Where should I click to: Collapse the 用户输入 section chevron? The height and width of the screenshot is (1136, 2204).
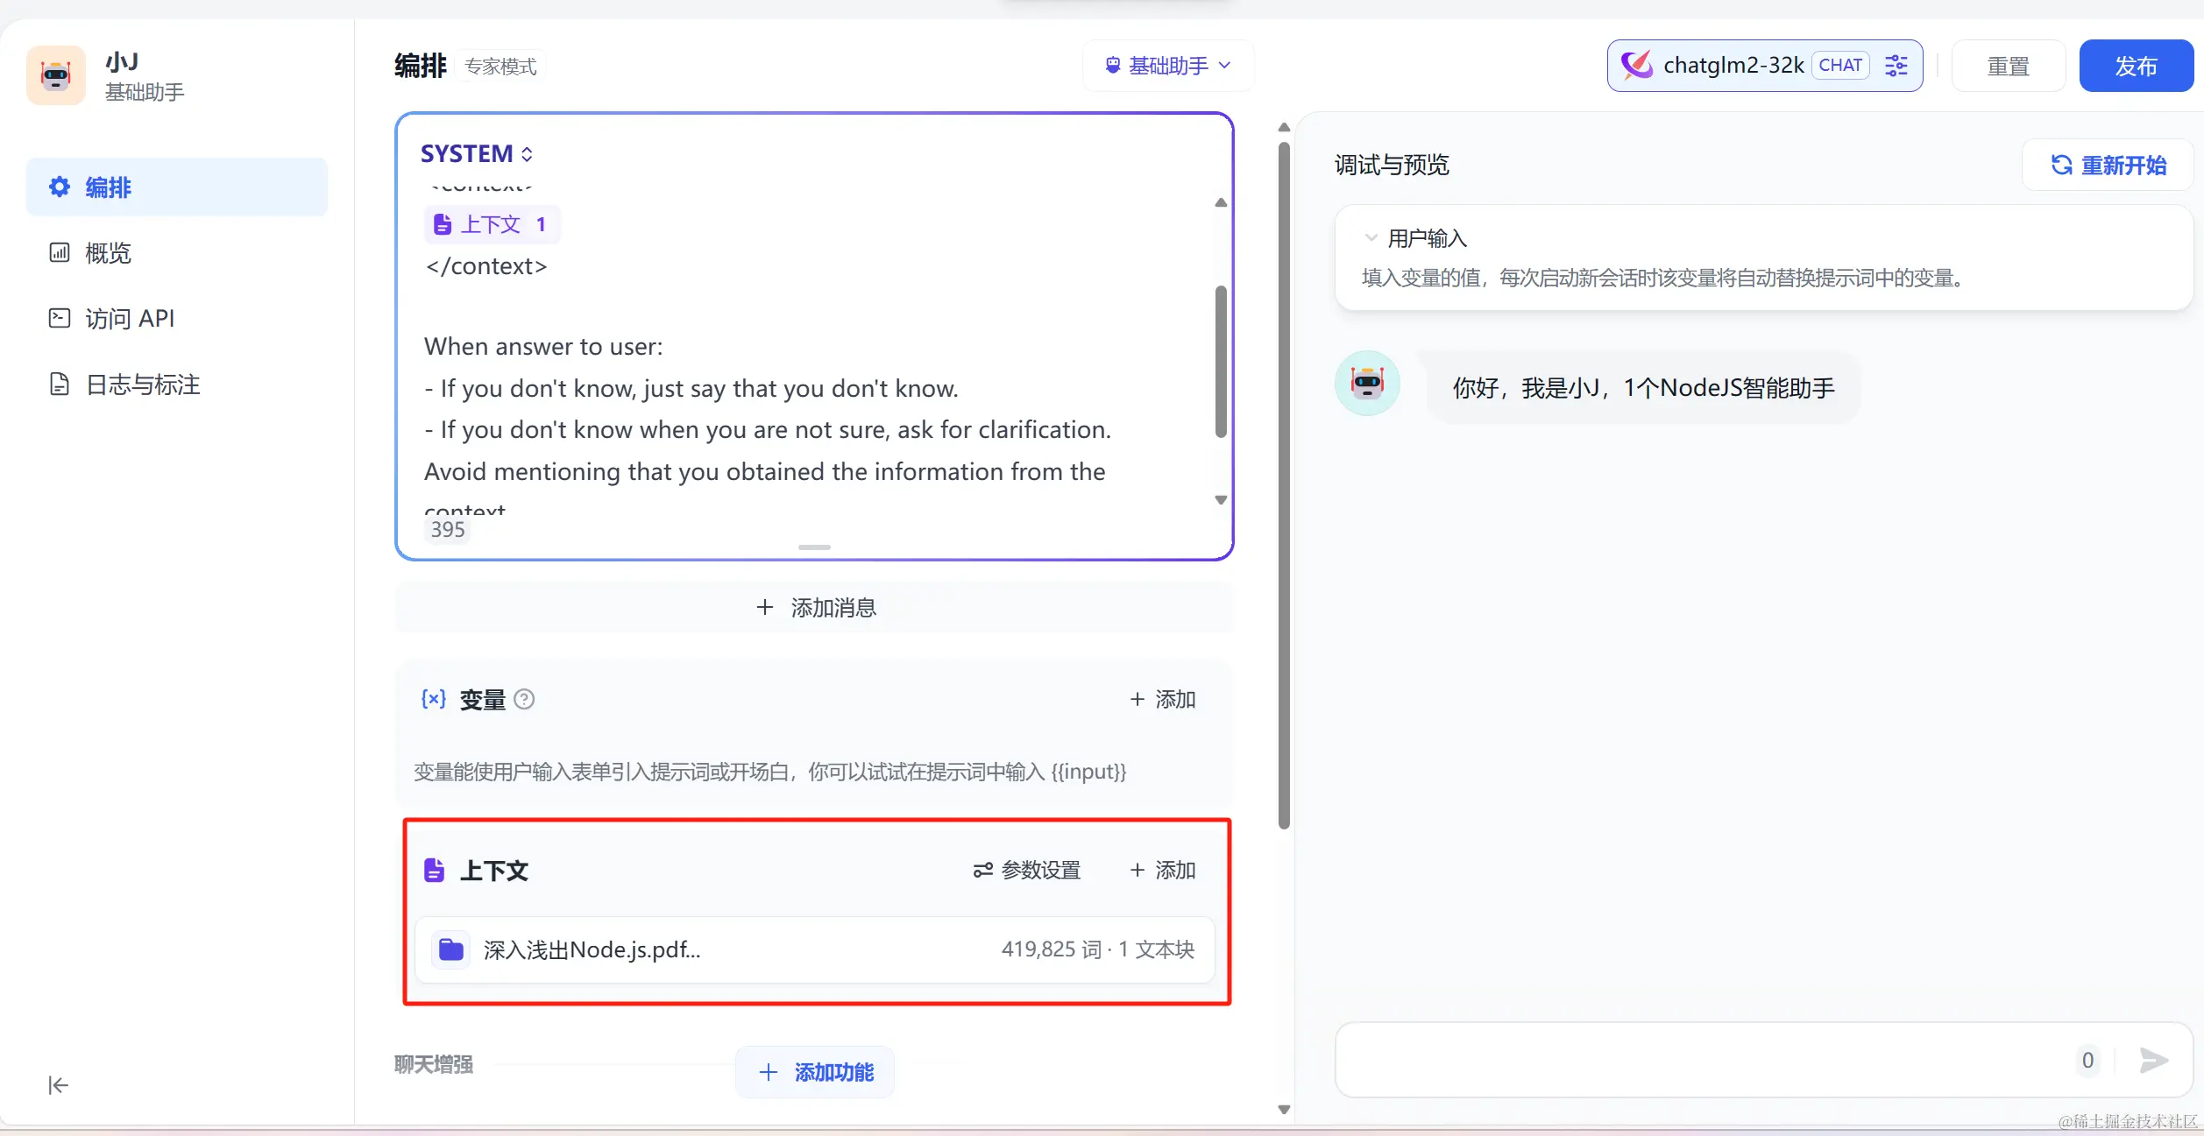click(1371, 237)
